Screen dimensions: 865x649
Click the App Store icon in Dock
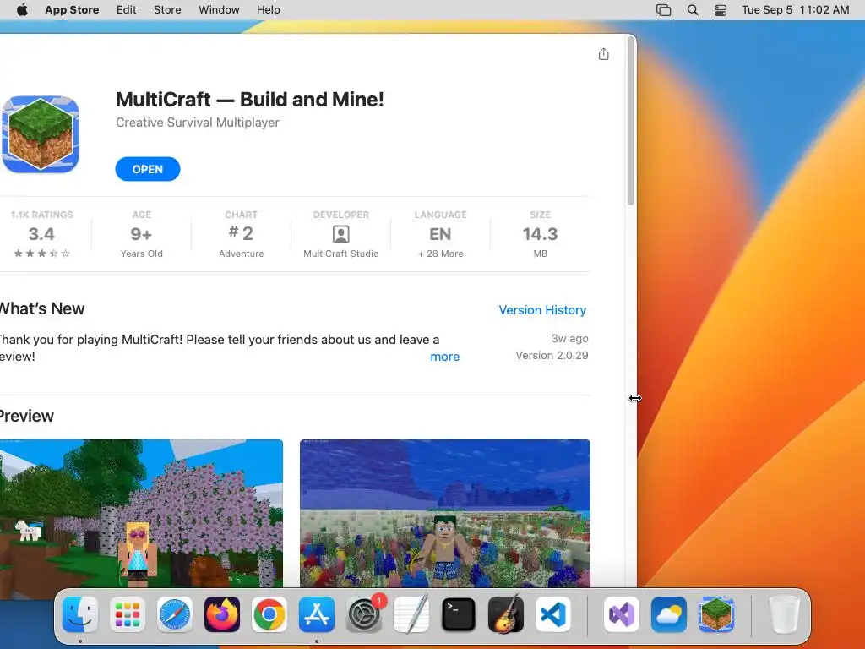pyautogui.click(x=317, y=614)
